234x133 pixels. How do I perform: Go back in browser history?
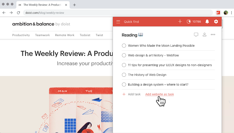pos(4,13)
